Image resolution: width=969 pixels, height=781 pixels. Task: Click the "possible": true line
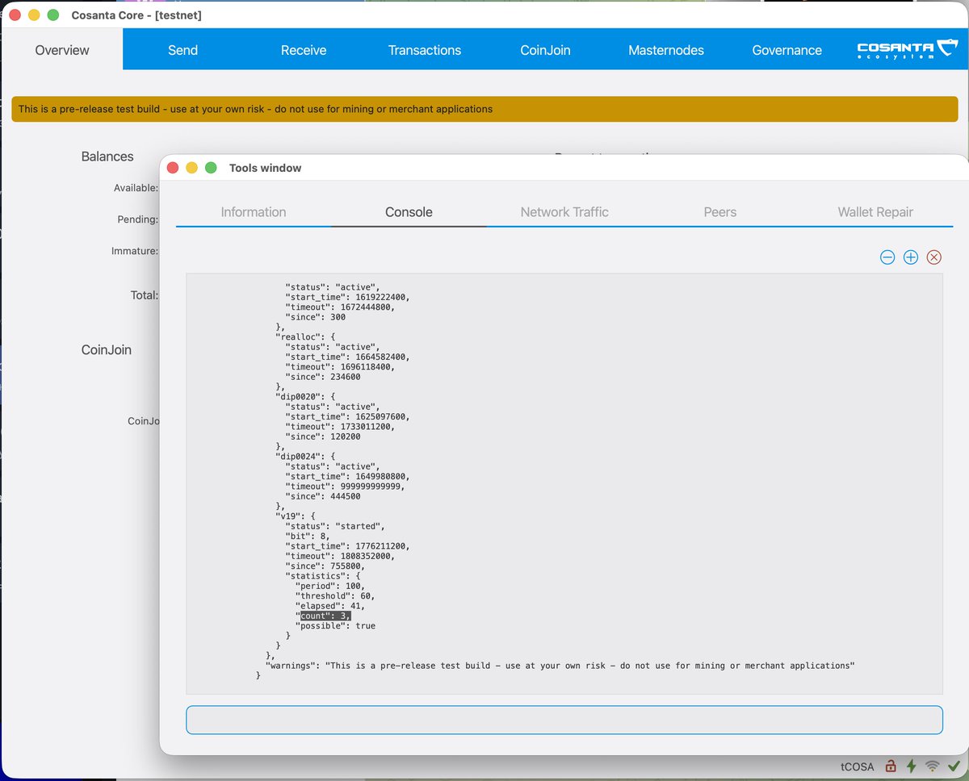tap(335, 625)
